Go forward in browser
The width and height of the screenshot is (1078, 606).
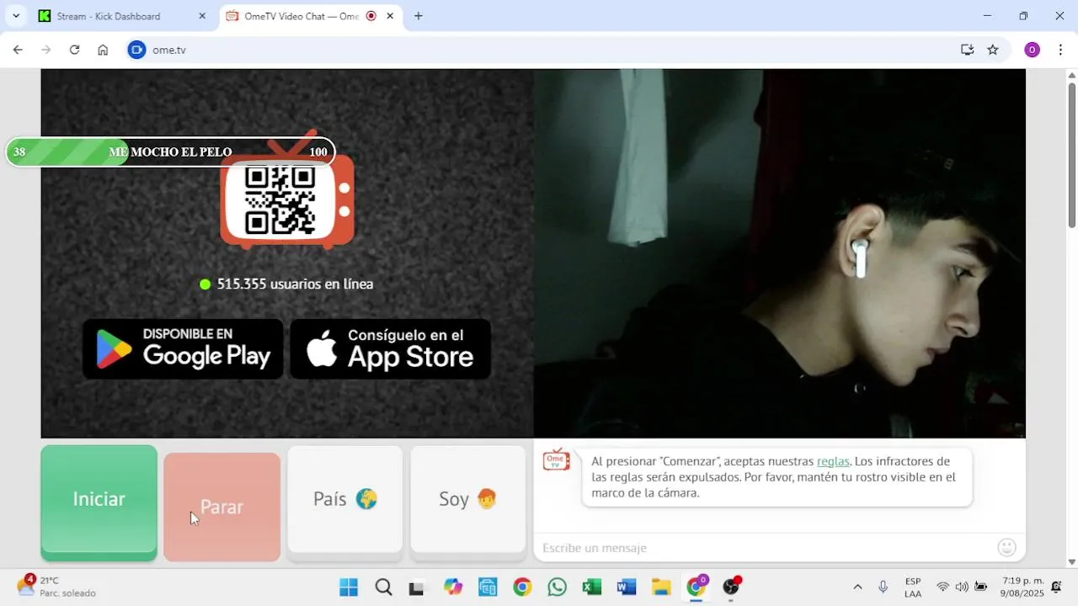coord(46,50)
